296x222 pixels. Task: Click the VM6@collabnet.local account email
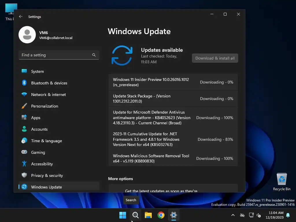point(56,38)
